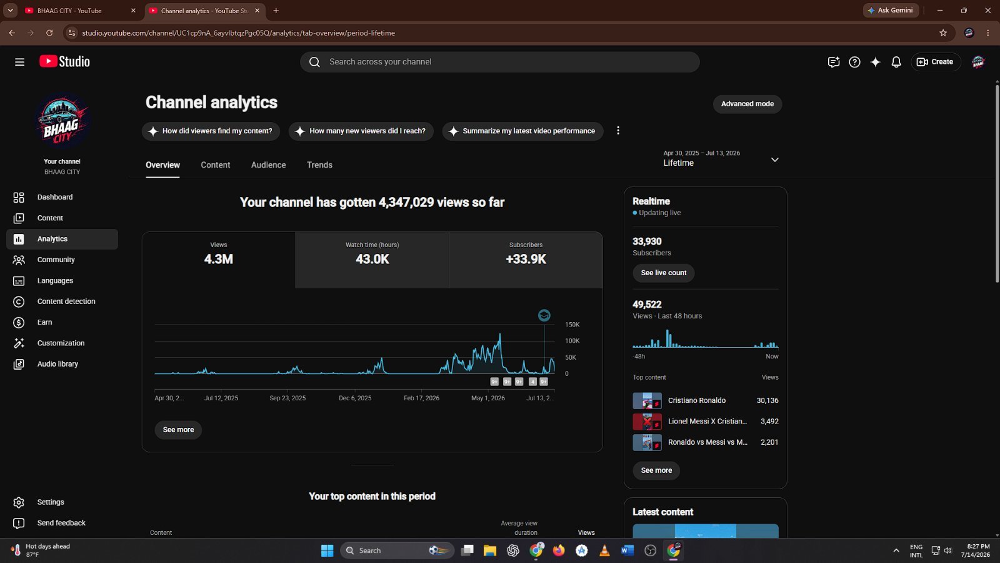Open the Languages sidebar section
The width and height of the screenshot is (1000, 563).
click(x=62, y=281)
